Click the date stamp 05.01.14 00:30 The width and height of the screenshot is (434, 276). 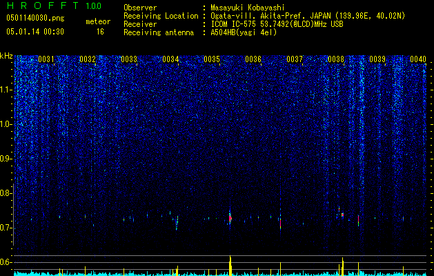(35, 32)
